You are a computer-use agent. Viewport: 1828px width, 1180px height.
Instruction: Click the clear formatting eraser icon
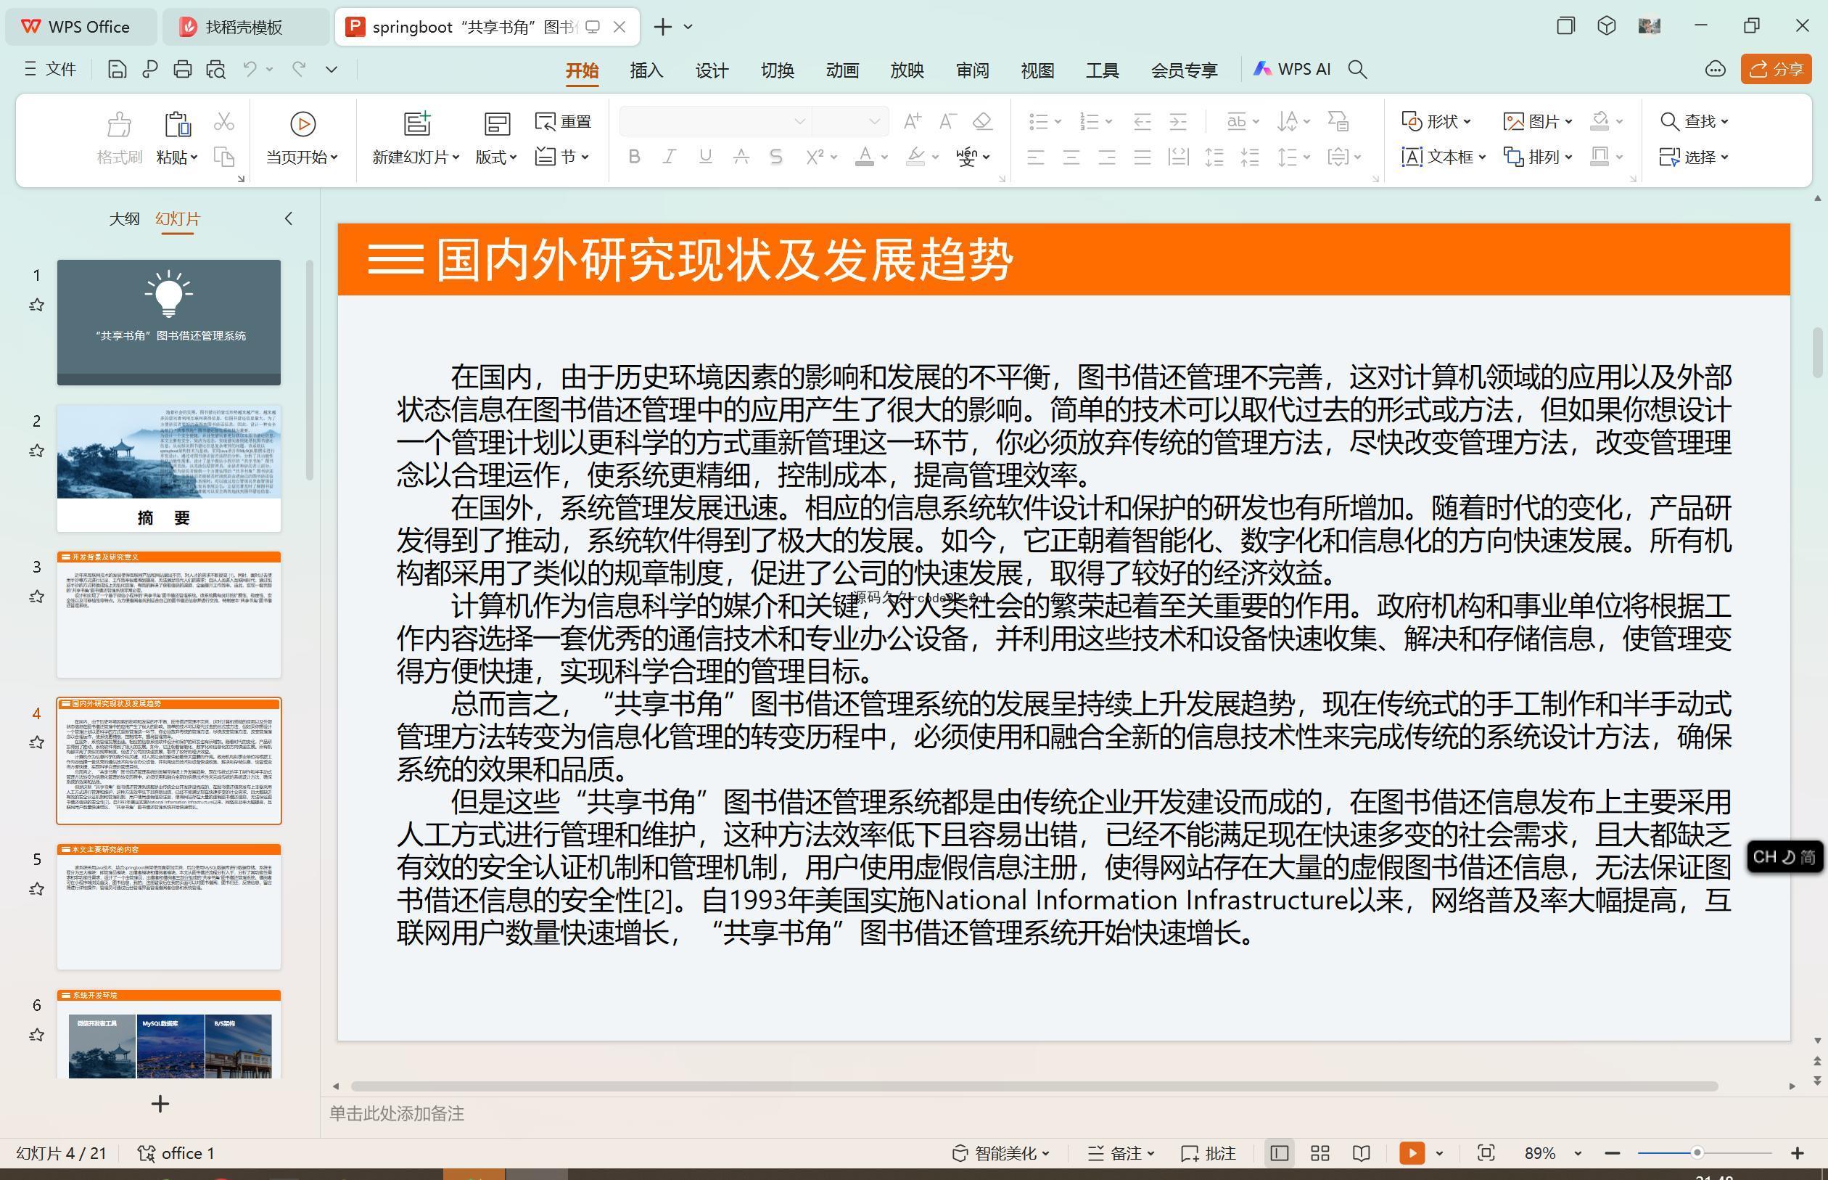982,121
